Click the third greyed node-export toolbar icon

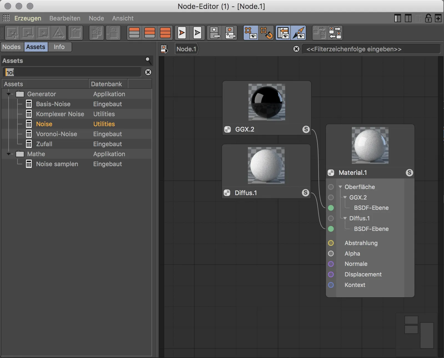[44, 33]
